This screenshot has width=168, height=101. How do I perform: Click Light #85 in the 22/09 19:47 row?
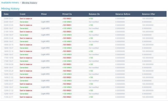(45, 28)
